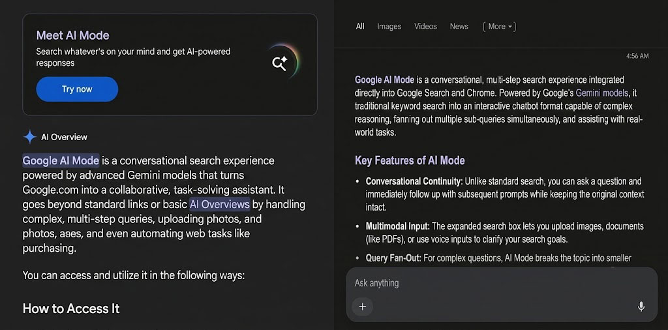Image resolution: width=668 pixels, height=330 pixels.
Task: Click 'Search whatever's on your mind' description
Action: coord(133,57)
